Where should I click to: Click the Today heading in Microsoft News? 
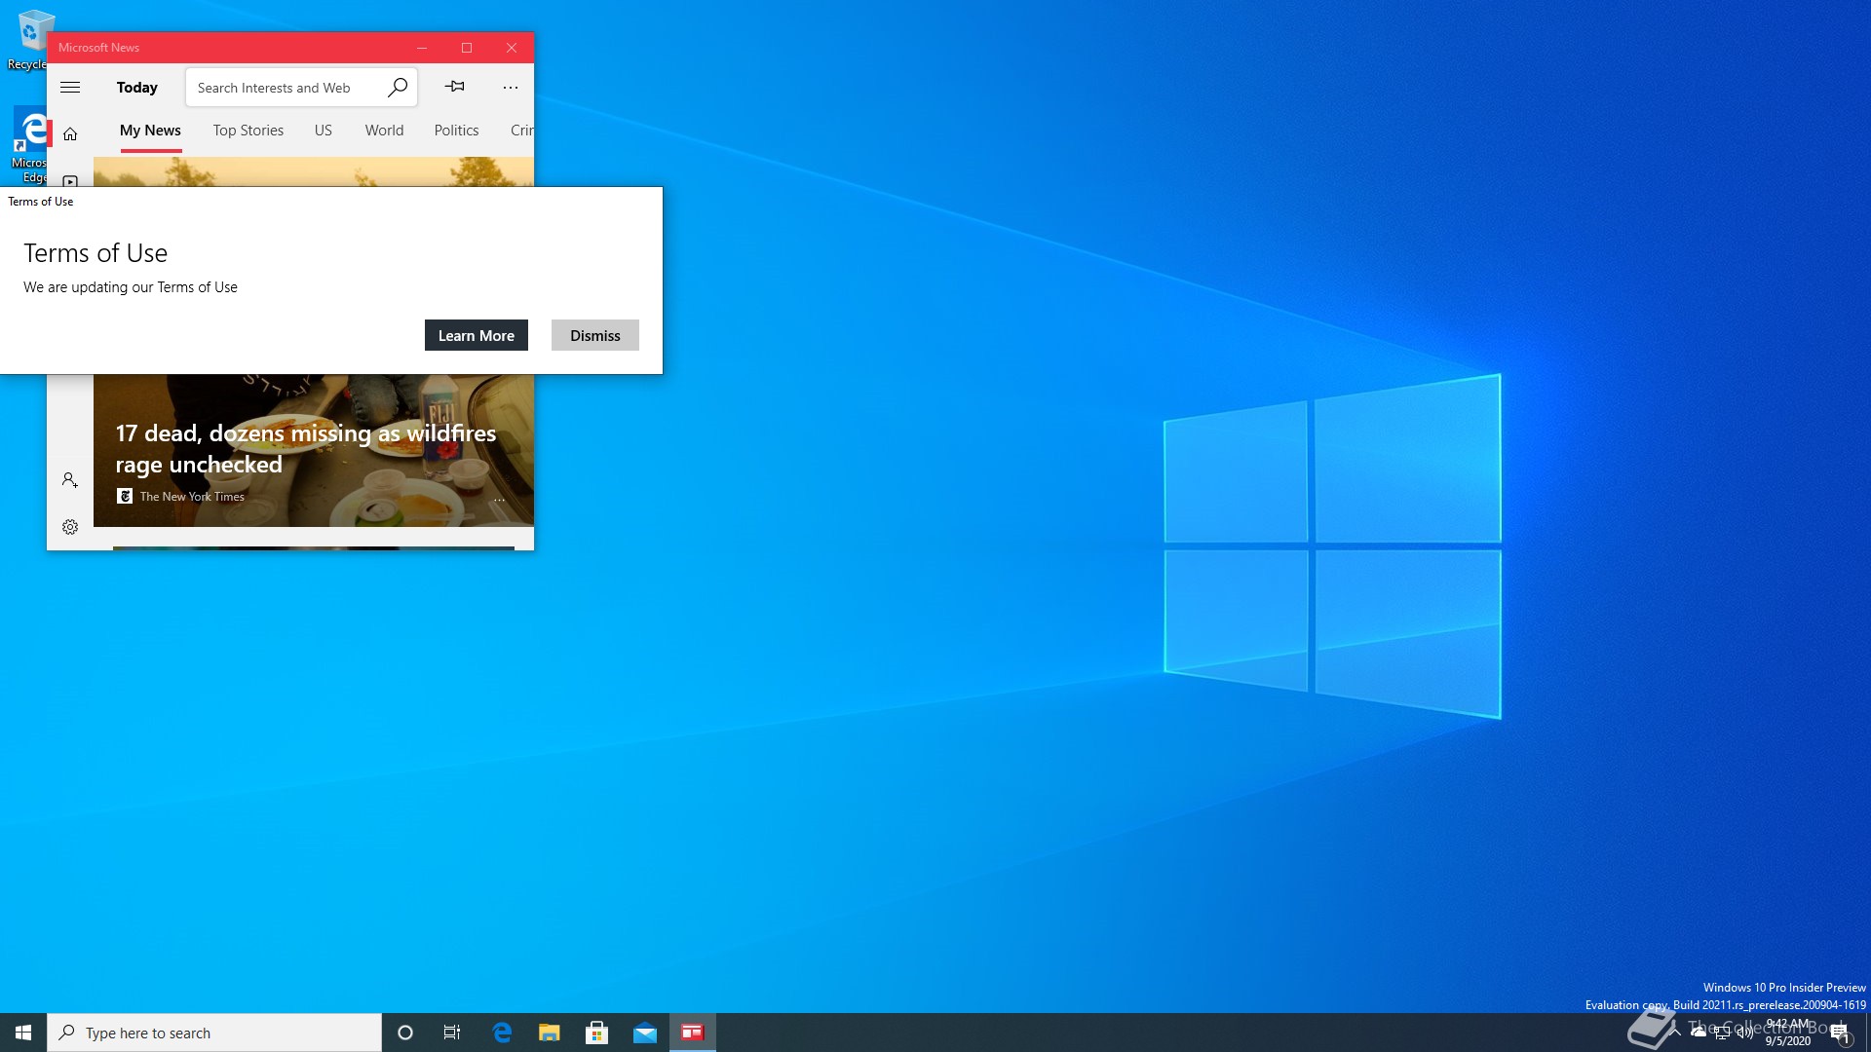click(x=137, y=88)
